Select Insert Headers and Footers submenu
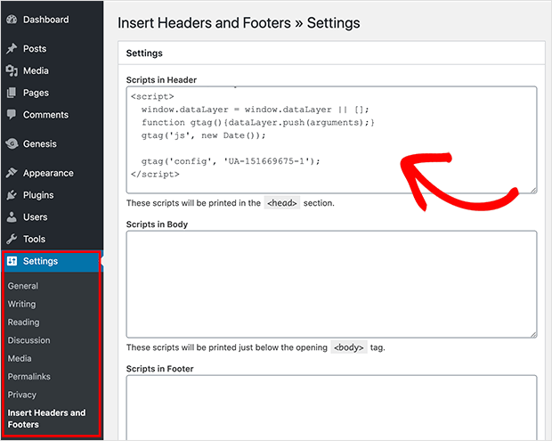552x441 pixels. (46, 419)
